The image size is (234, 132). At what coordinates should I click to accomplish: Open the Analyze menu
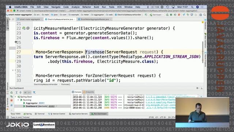click(x=76, y=7)
